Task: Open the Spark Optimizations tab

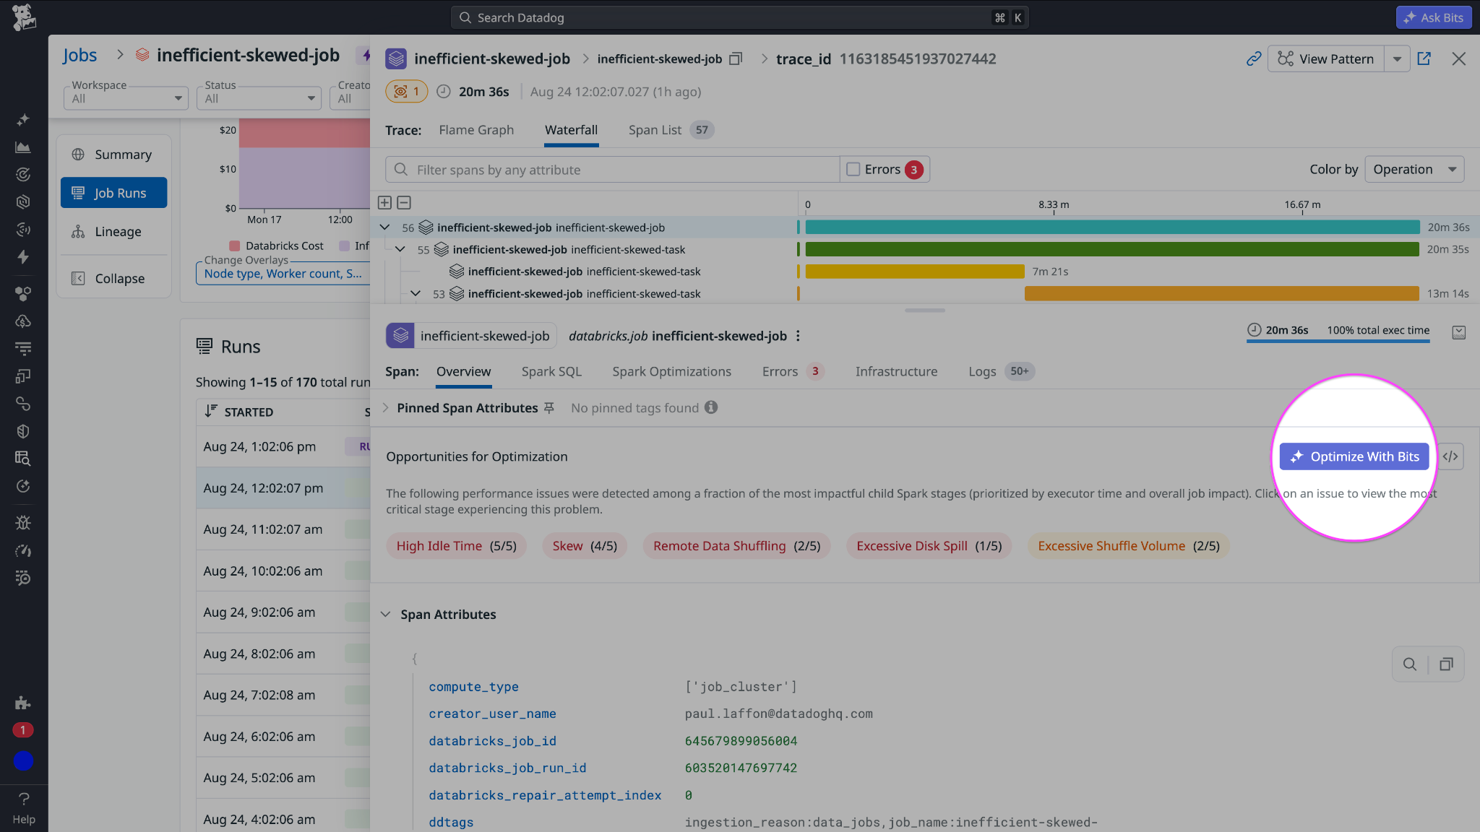Action: pyautogui.click(x=671, y=371)
